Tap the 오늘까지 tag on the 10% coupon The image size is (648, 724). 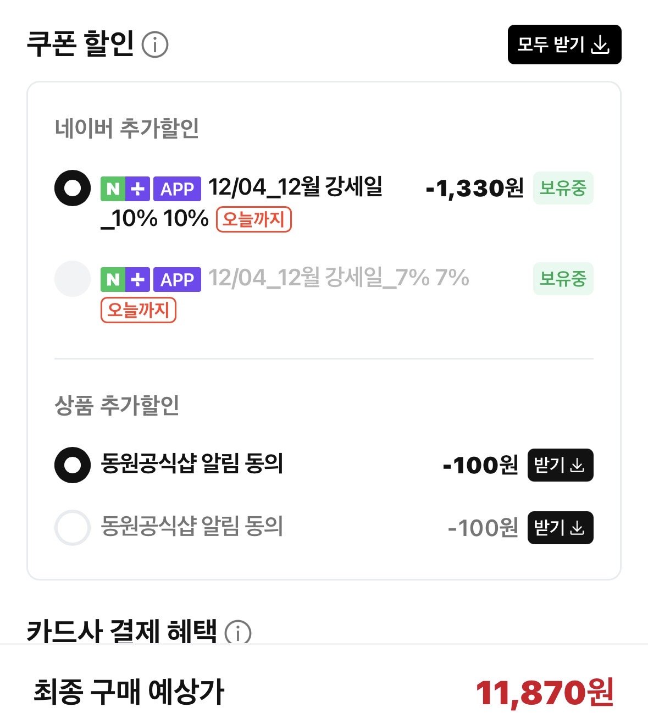[253, 219]
